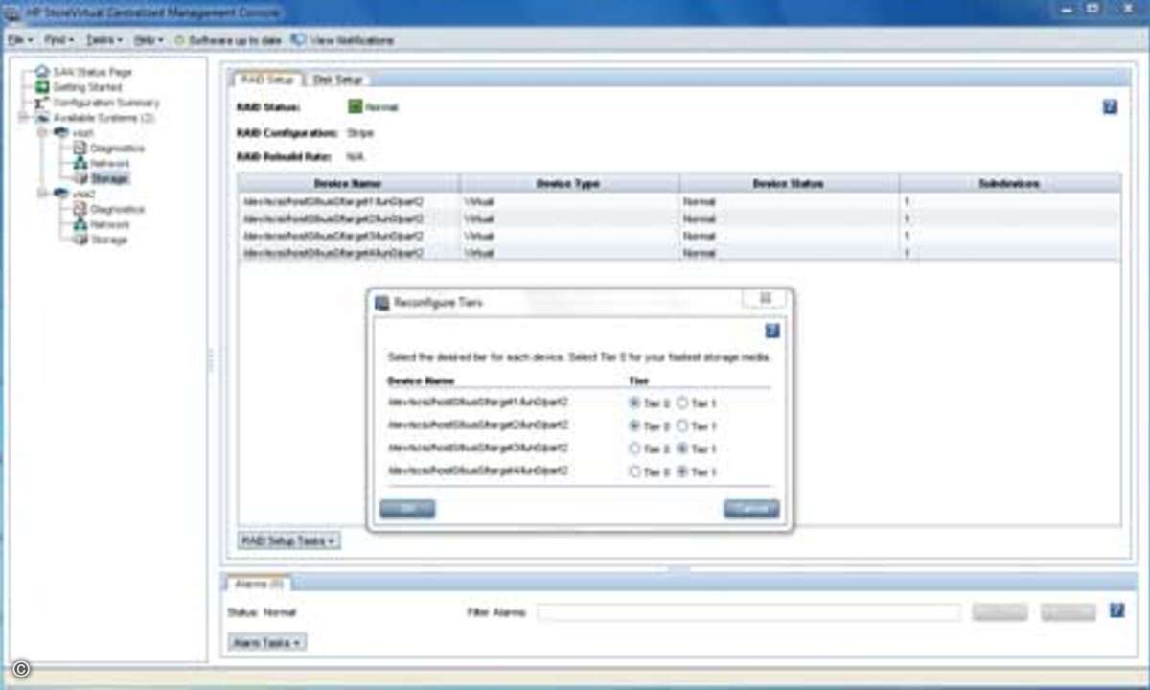Switch to the RAID Setup tab
The image size is (1150, 690).
coord(267,80)
